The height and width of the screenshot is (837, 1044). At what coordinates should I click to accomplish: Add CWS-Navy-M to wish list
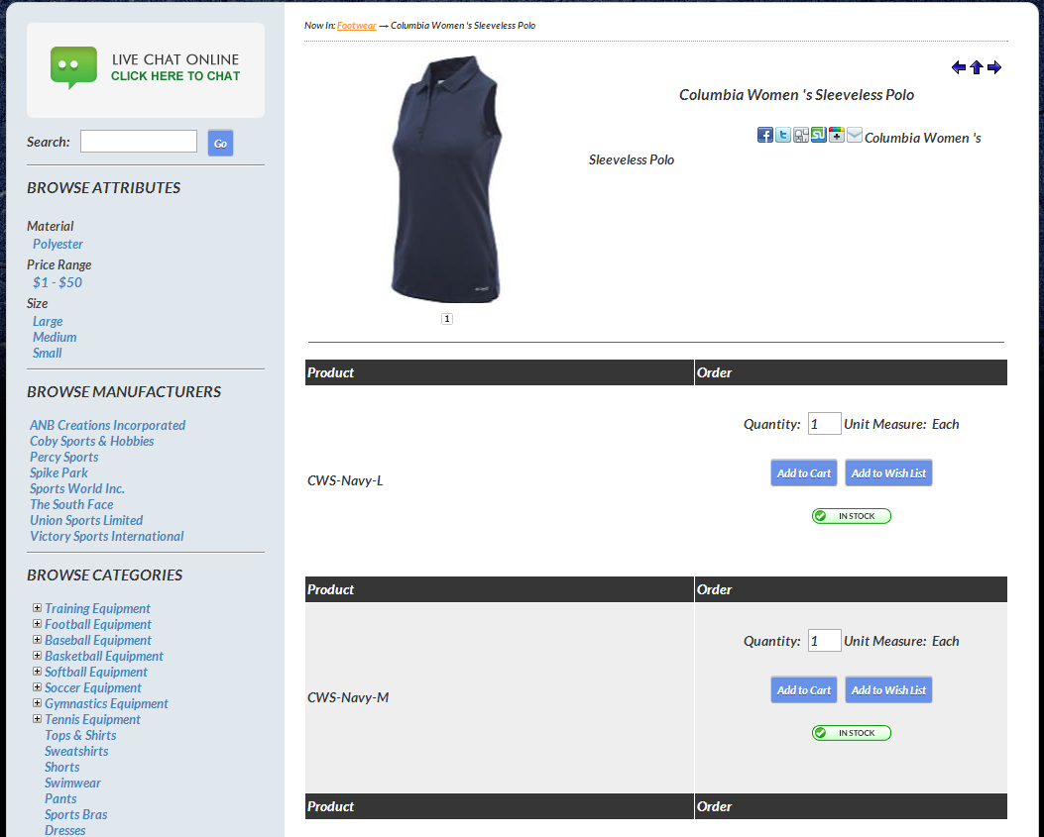coord(888,690)
